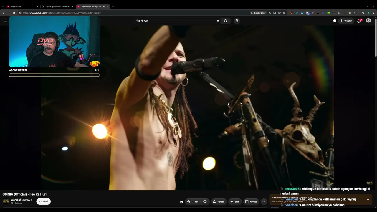Open the World of OMNIA channel avatar
The width and height of the screenshot is (377, 212).
[6, 201]
